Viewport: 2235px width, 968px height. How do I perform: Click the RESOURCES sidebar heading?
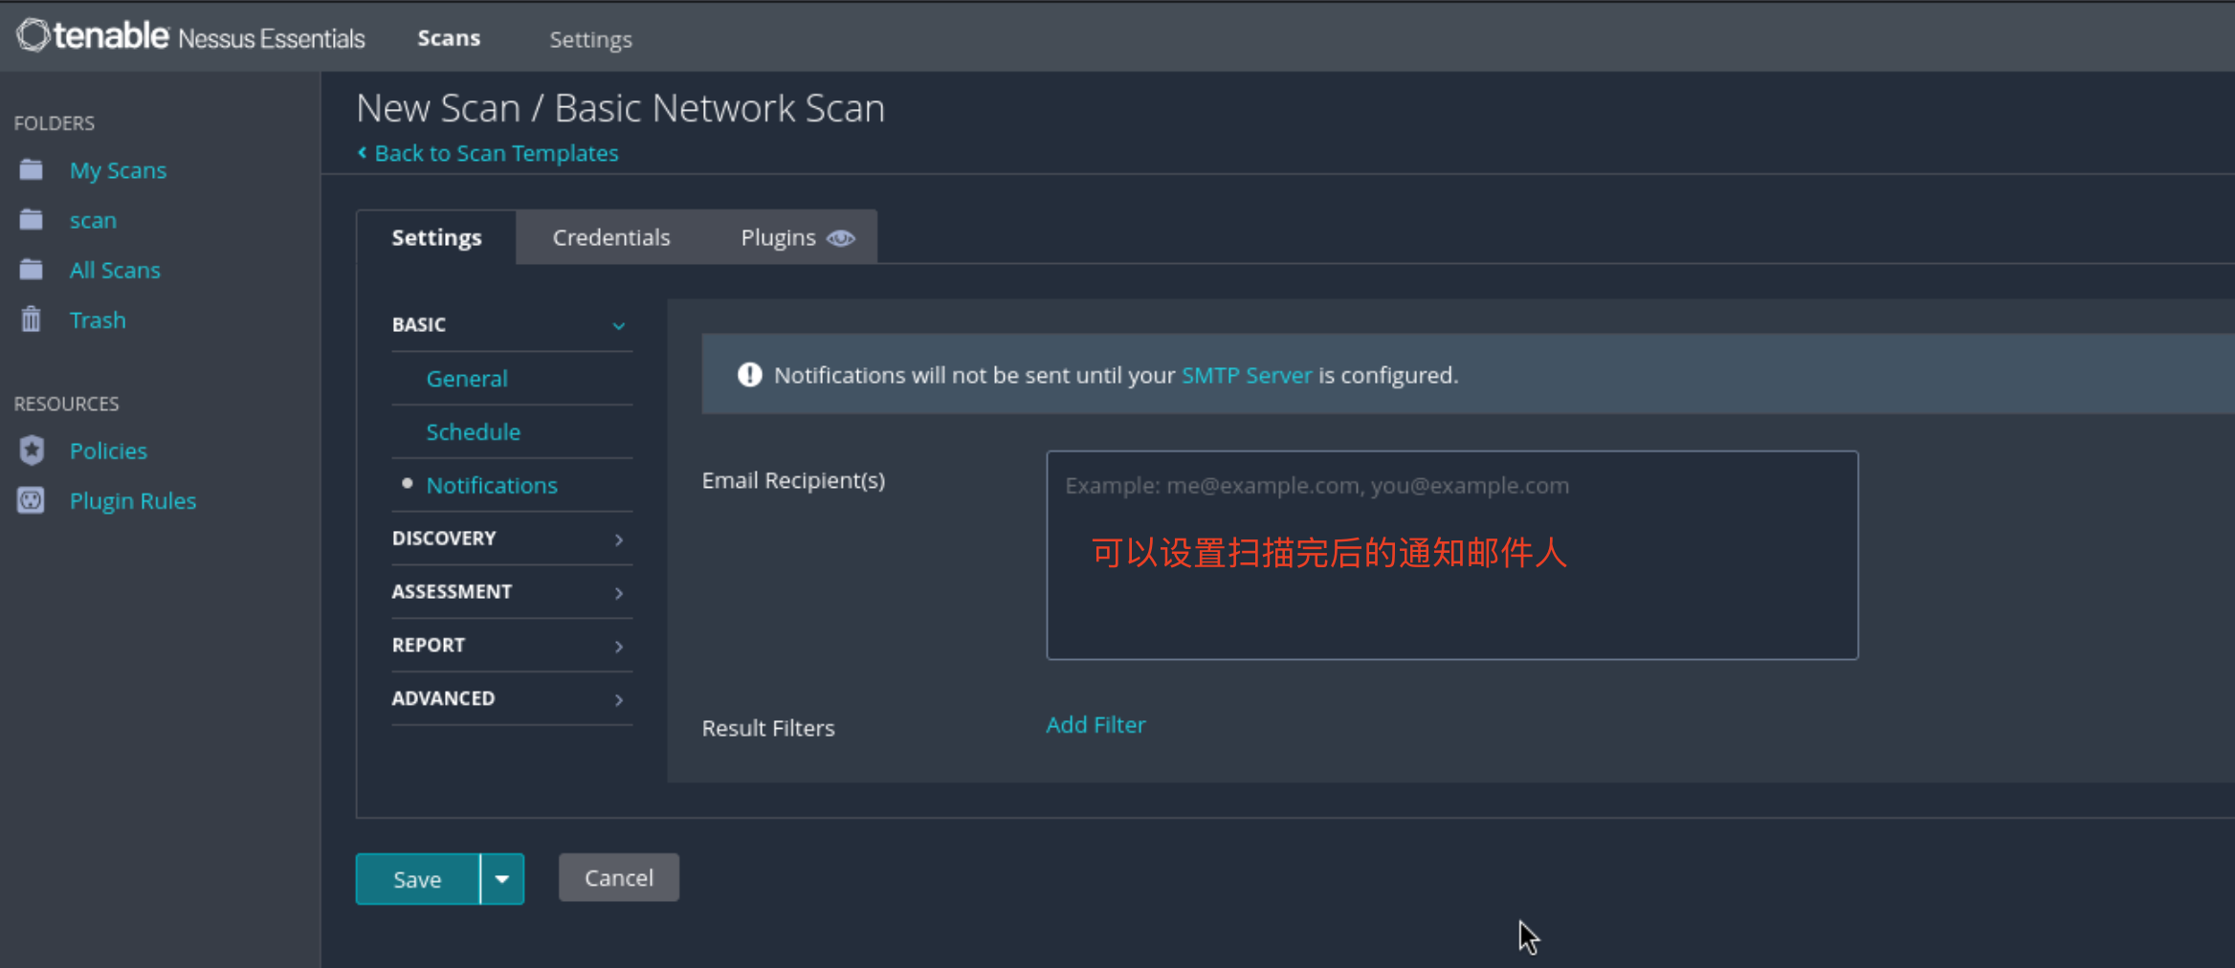66,403
